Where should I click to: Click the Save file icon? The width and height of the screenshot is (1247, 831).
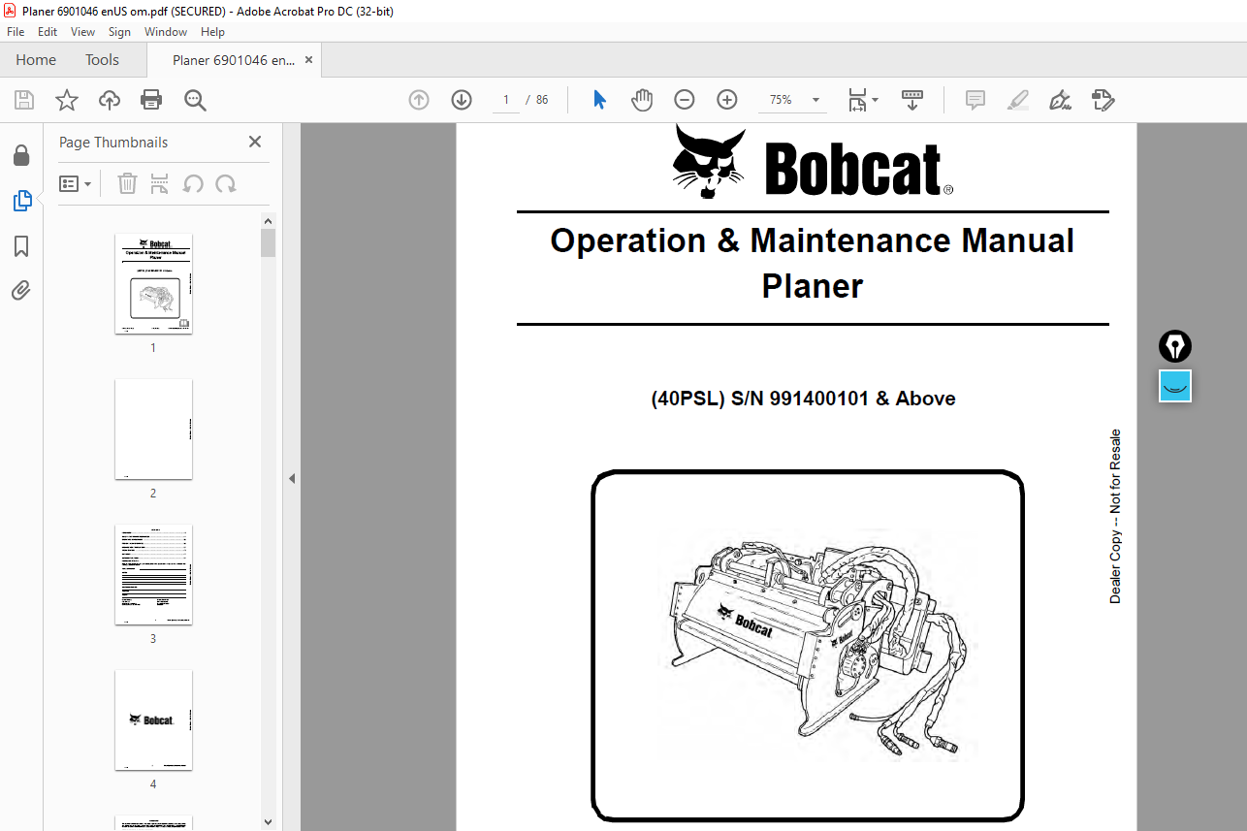pos(24,100)
